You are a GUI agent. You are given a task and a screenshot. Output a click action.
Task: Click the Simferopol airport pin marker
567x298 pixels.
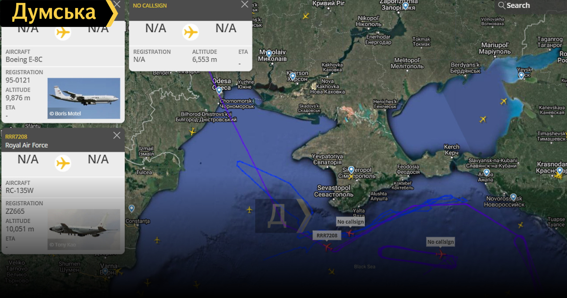[x=351, y=170]
